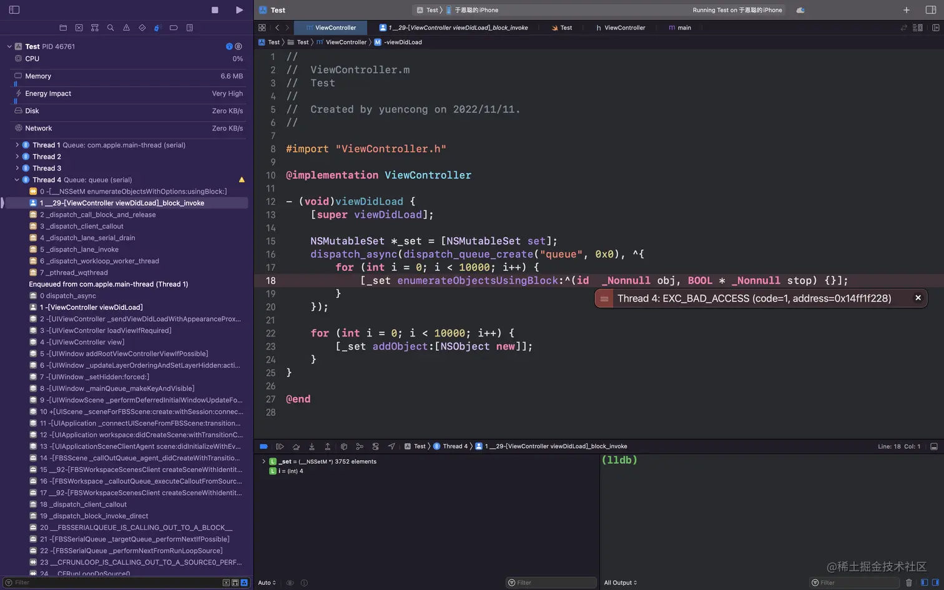Click the plus Library button

[x=907, y=10]
